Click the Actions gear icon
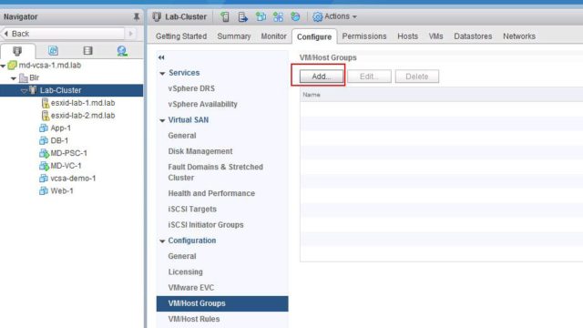Viewport: 583px width, 328px height. tap(318, 16)
